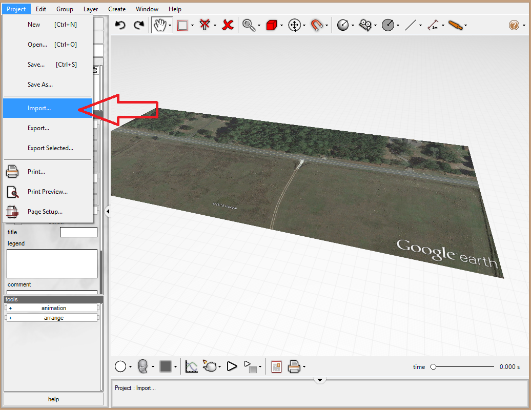Open the Window menu
This screenshot has height=410, width=531.
pos(147,9)
